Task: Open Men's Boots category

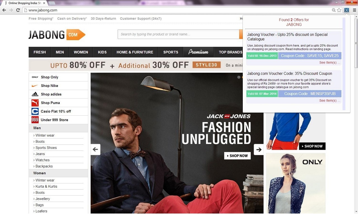Action: coord(40,142)
